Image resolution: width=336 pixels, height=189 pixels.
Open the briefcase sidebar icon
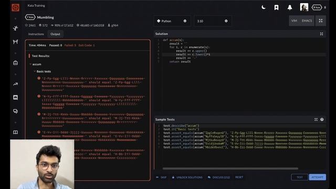15,63
